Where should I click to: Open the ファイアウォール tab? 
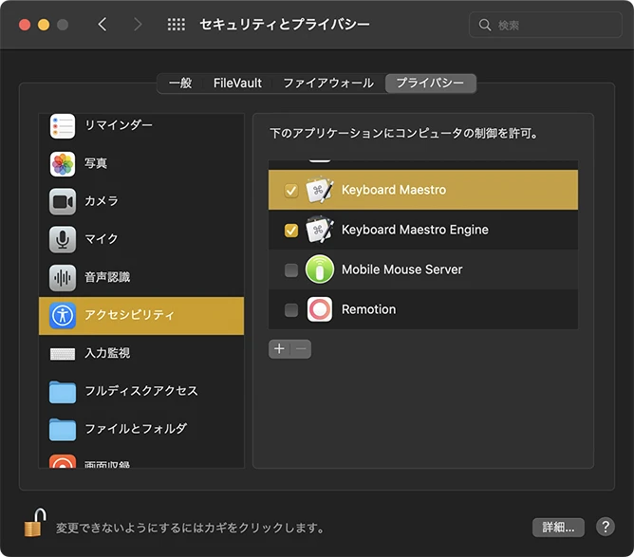(327, 84)
